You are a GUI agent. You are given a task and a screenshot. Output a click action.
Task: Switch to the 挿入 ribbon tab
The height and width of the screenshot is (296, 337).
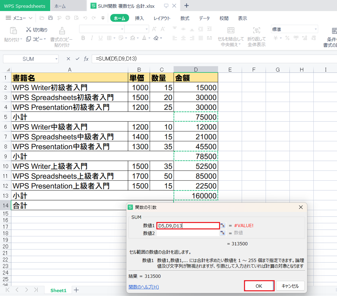click(x=139, y=18)
